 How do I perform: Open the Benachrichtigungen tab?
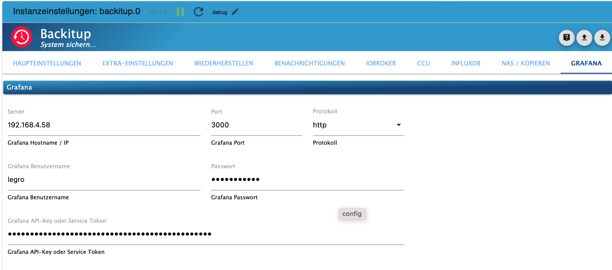coord(310,63)
